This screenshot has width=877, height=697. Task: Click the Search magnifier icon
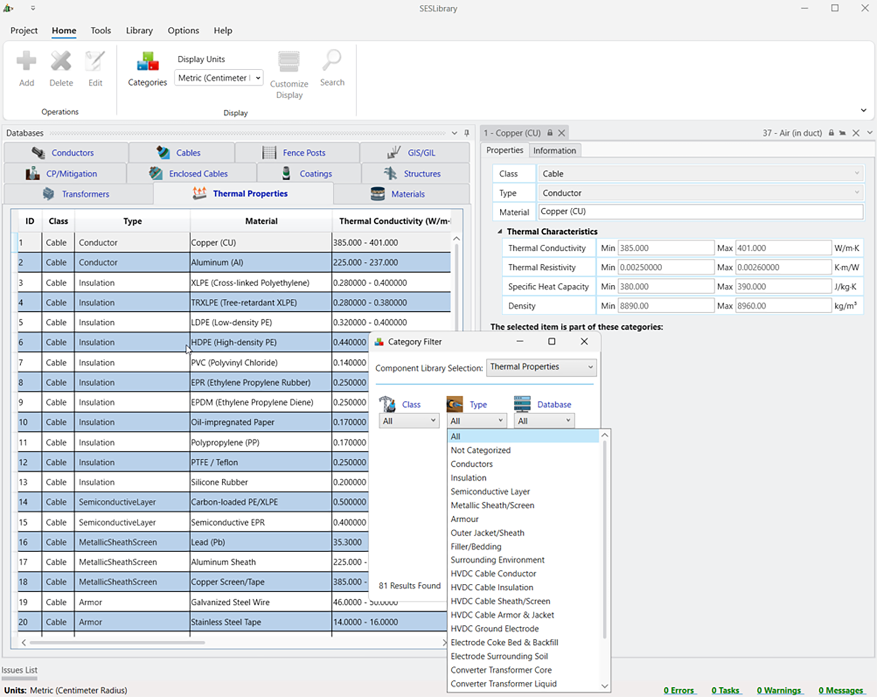point(332,61)
